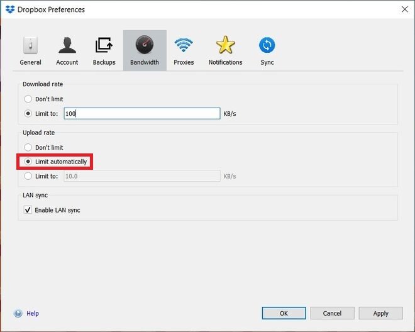415x332 pixels.
Task: Click the upload limit field showing 10.0
Action: (142, 176)
